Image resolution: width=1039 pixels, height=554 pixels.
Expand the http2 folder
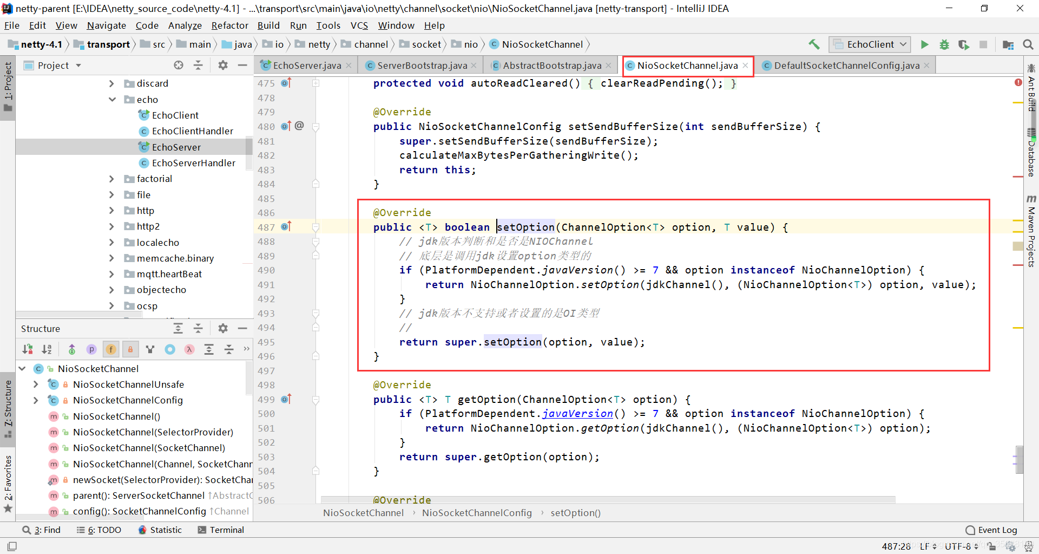111,226
